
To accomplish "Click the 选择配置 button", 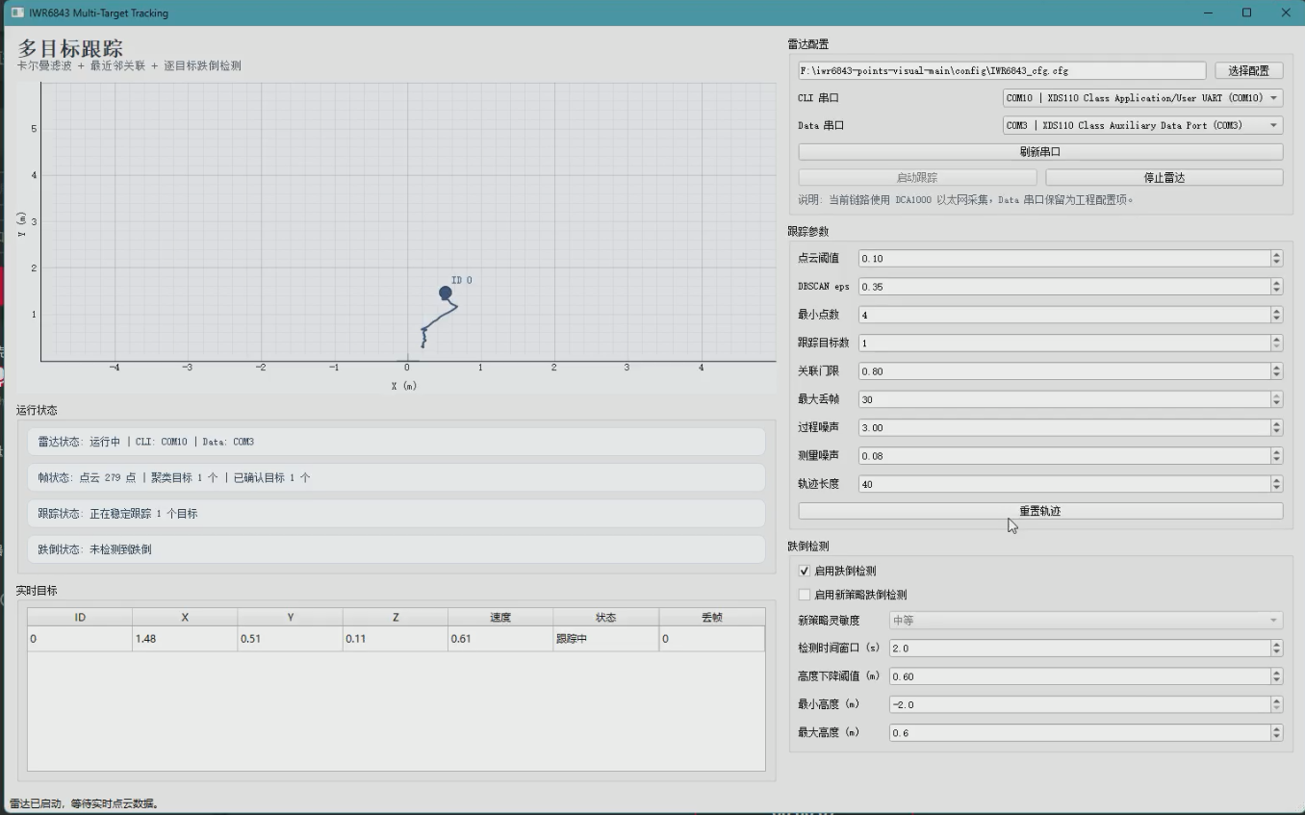I will pos(1248,70).
